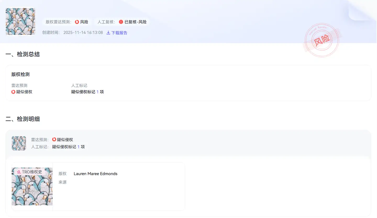
Task: Click the TRO维权史 tag on the matched image
Action: pos(30,172)
